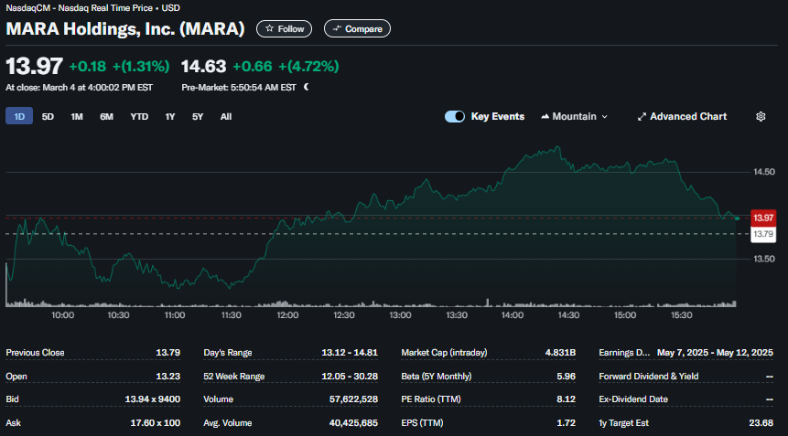Select the All range tab
Image resolution: width=788 pixels, height=436 pixels.
(x=226, y=116)
